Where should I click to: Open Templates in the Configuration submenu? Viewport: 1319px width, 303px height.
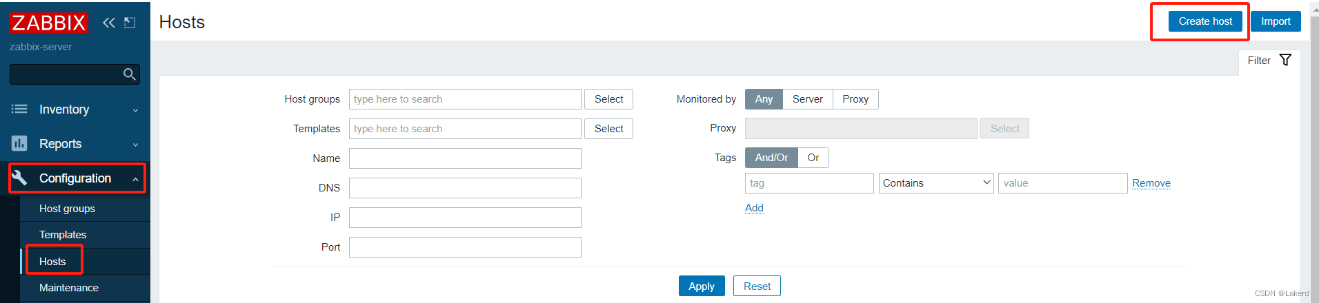click(63, 235)
